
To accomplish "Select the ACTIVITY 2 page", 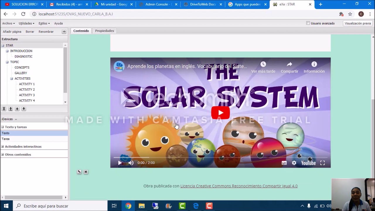I will [x=27, y=90].
